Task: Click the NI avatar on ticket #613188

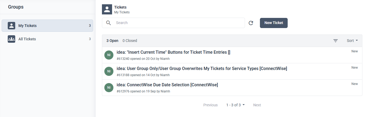Action: click(109, 71)
